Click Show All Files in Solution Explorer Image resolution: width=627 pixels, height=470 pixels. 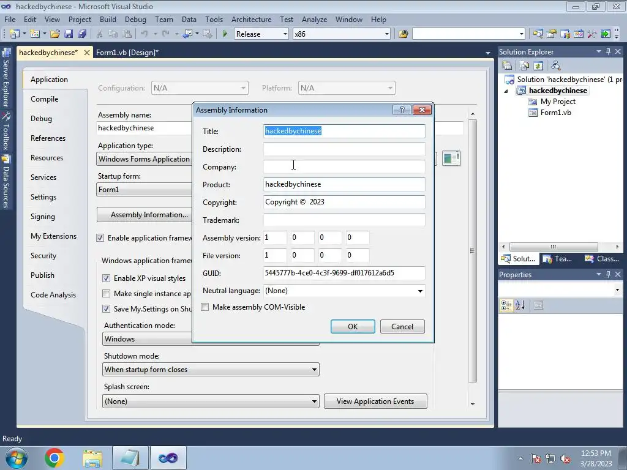(524, 65)
